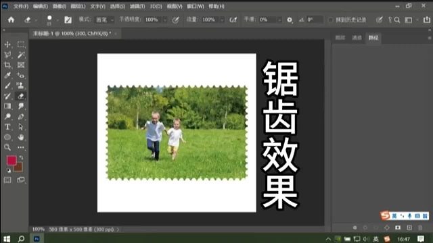
Task: Open the Type (Y) menu
Action: [x=97, y=6]
